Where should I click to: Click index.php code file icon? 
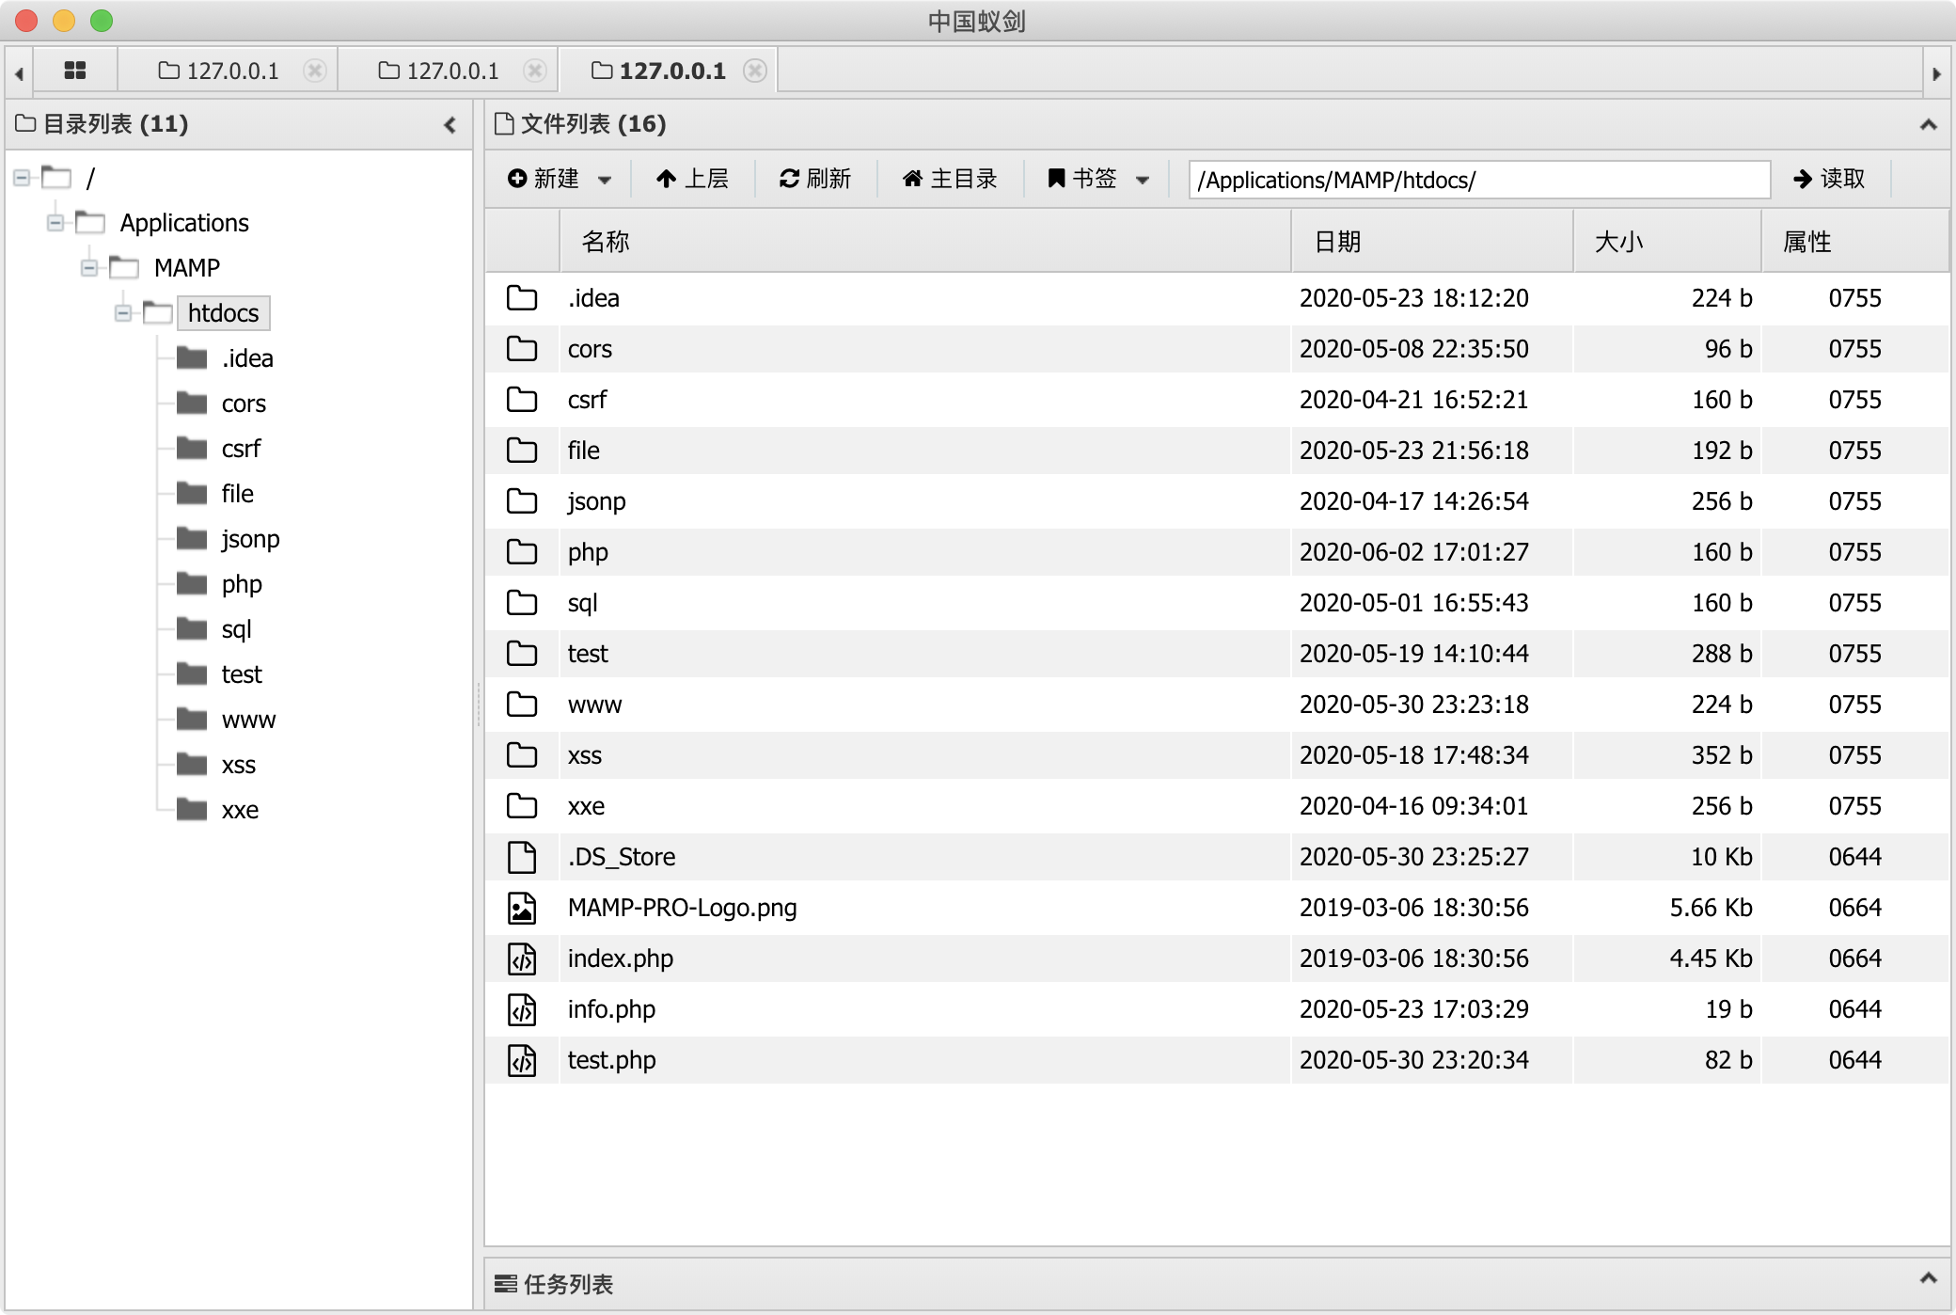point(522,959)
